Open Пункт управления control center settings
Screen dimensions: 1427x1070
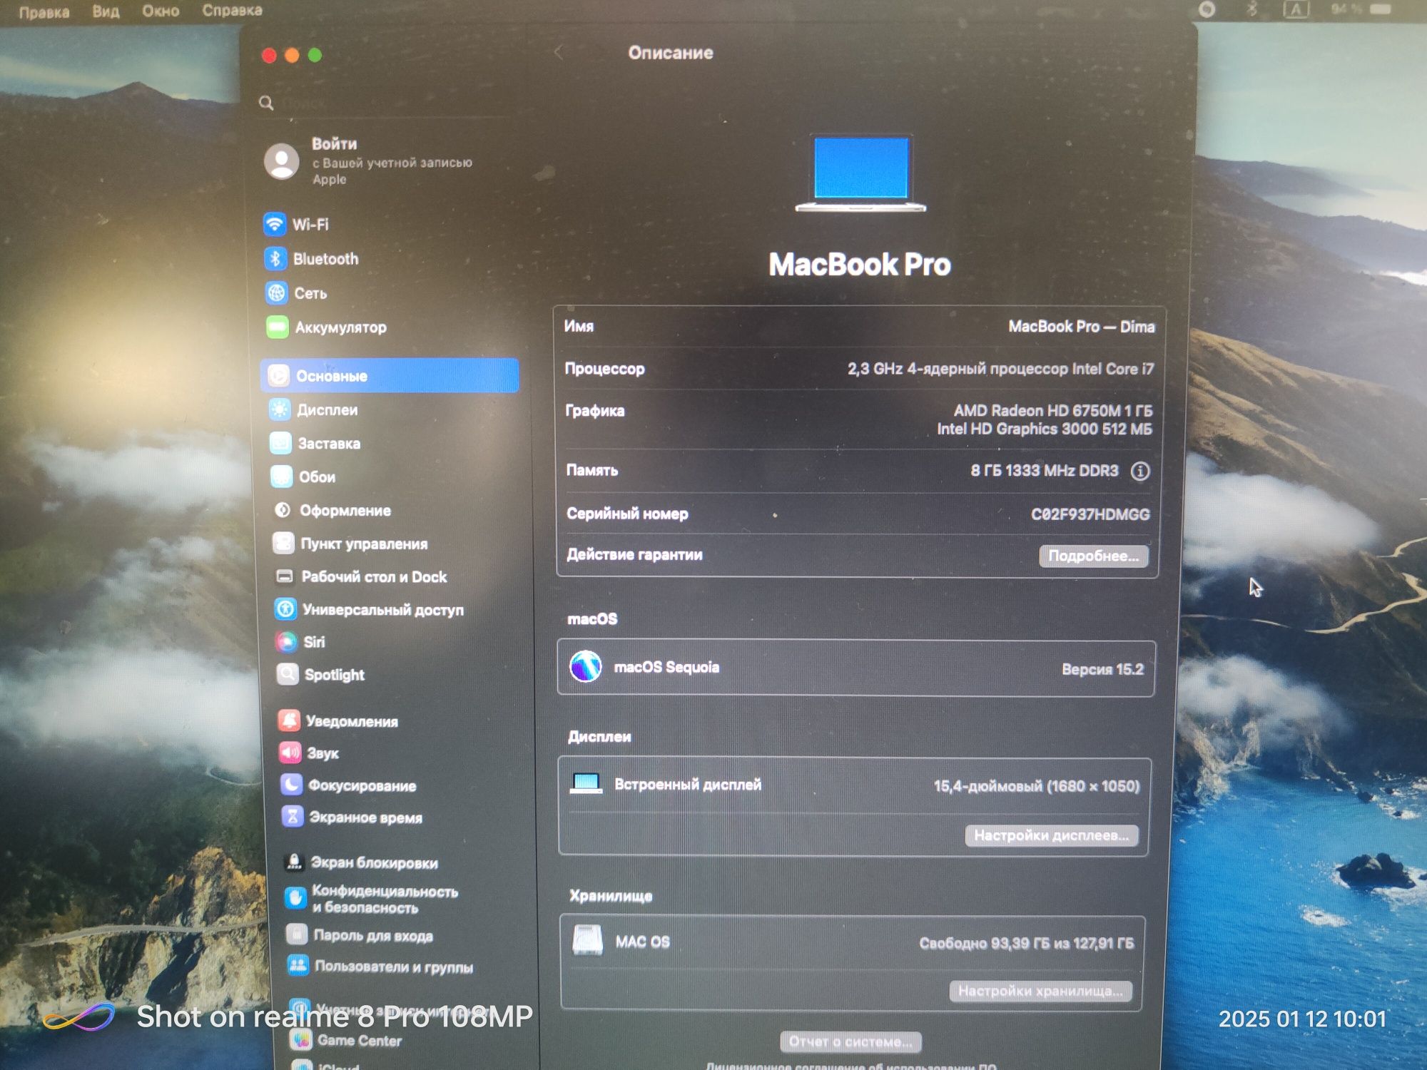(350, 544)
